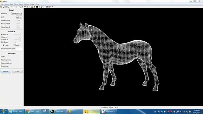Click the Assembly time label
The image size is (203, 114).
tap(6, 63)
